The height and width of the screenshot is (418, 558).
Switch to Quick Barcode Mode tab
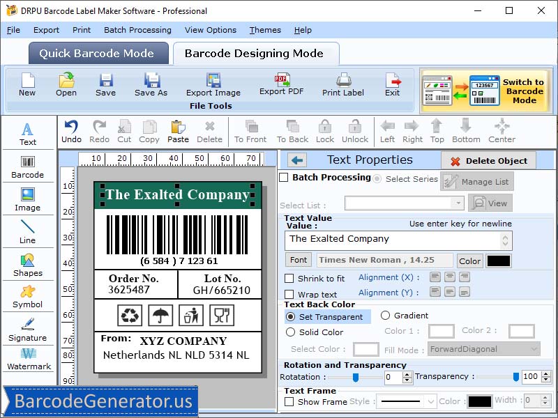click(x=98, y=53)
